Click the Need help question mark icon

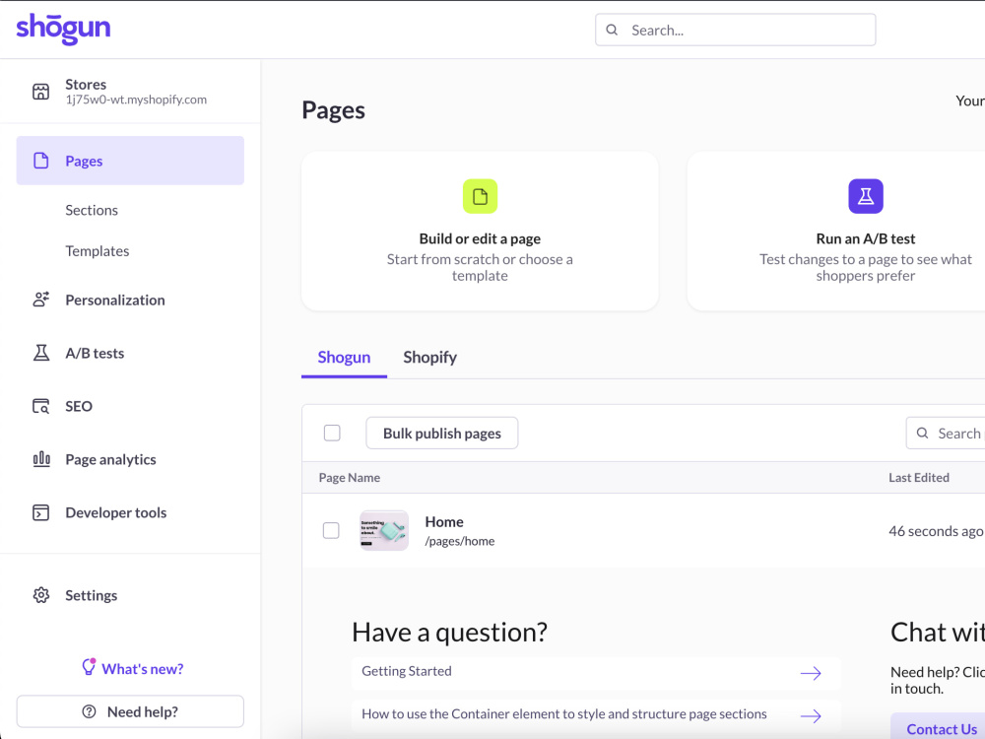pyautogui.click(x=90, y=712)
